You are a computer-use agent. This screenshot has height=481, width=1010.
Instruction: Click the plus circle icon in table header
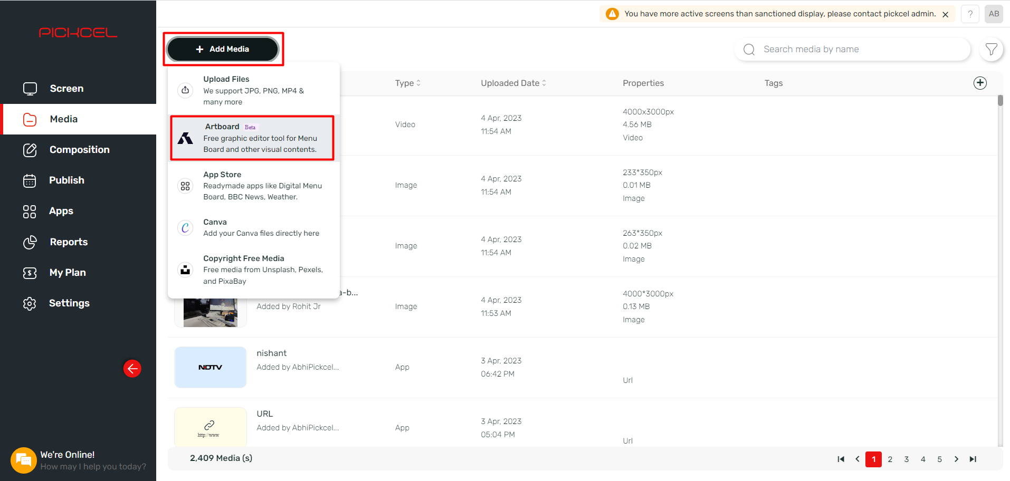(980, 83)
